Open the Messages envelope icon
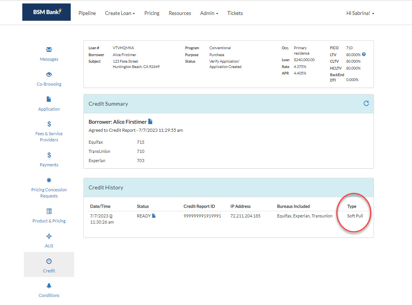 coord(49,49)
